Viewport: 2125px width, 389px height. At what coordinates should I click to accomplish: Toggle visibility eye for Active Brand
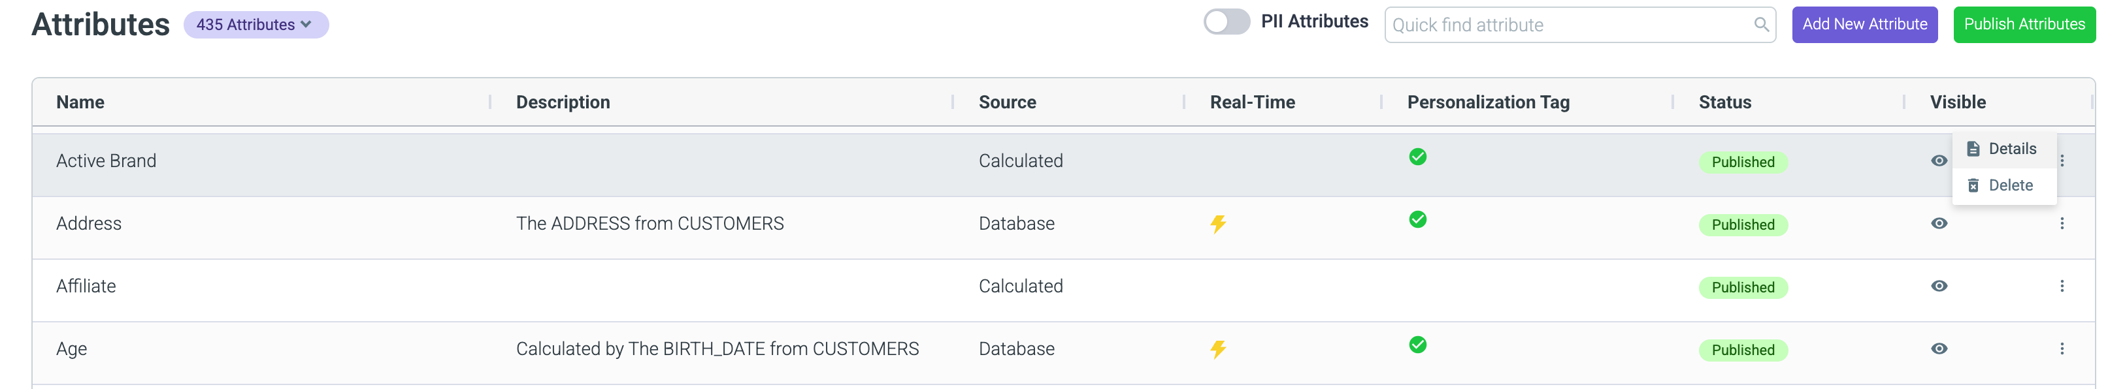(1939, 161)
